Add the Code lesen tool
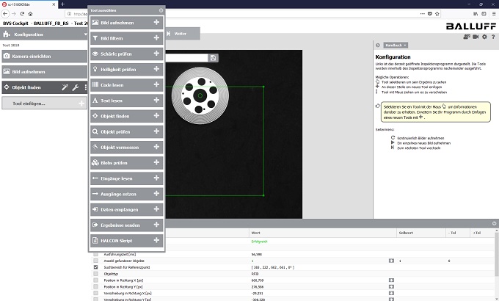 click(156, 85)
